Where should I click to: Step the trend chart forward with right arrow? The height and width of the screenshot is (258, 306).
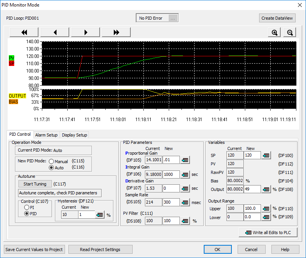click(x=85, y=33)
